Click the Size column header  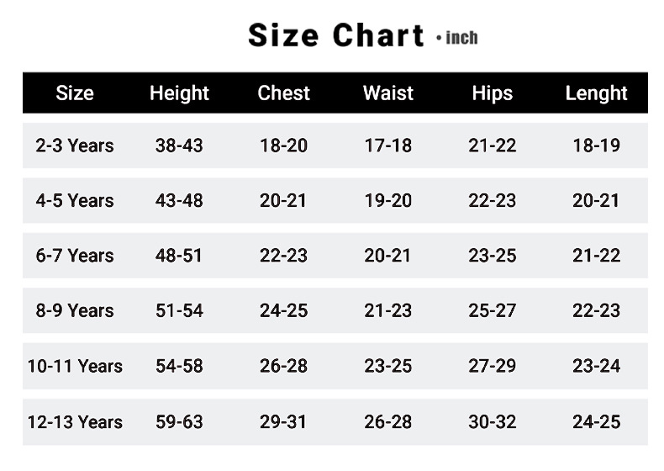pos(75,93)
